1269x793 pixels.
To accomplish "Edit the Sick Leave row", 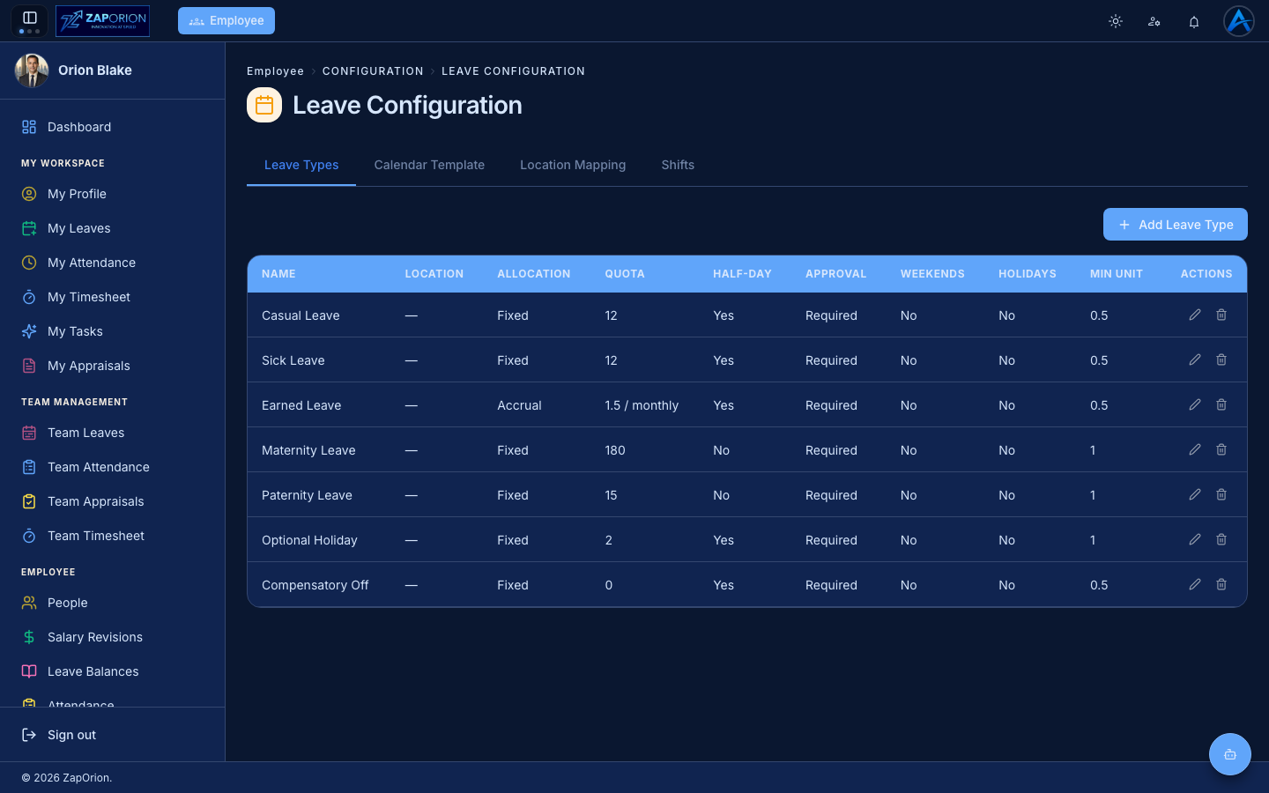I will [1195, 359].
